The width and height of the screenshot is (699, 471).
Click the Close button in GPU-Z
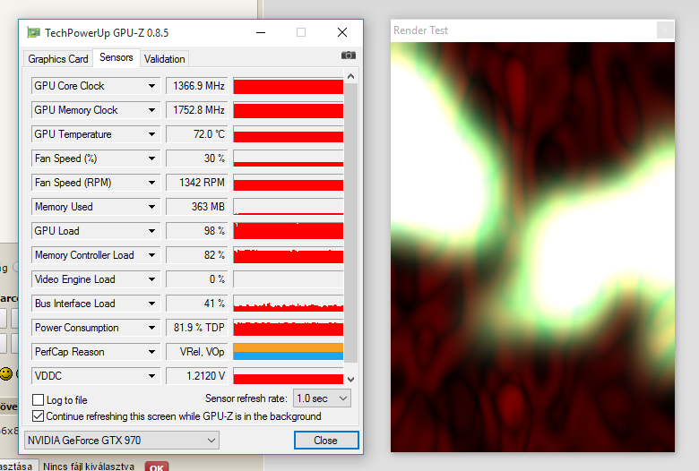pyautogui.click(x=326, y=441)
